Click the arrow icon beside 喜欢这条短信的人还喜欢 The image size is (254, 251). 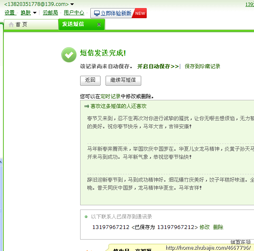tap(87, 106)
